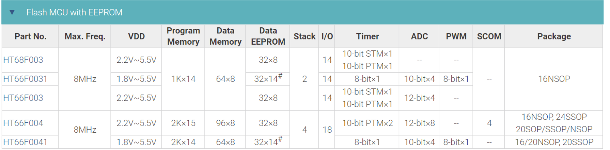Screen dimensions: 610x150
Task: Click the PWM column header
Action: (x=456, y=36)
